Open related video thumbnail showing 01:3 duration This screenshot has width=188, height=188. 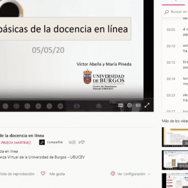175,160
